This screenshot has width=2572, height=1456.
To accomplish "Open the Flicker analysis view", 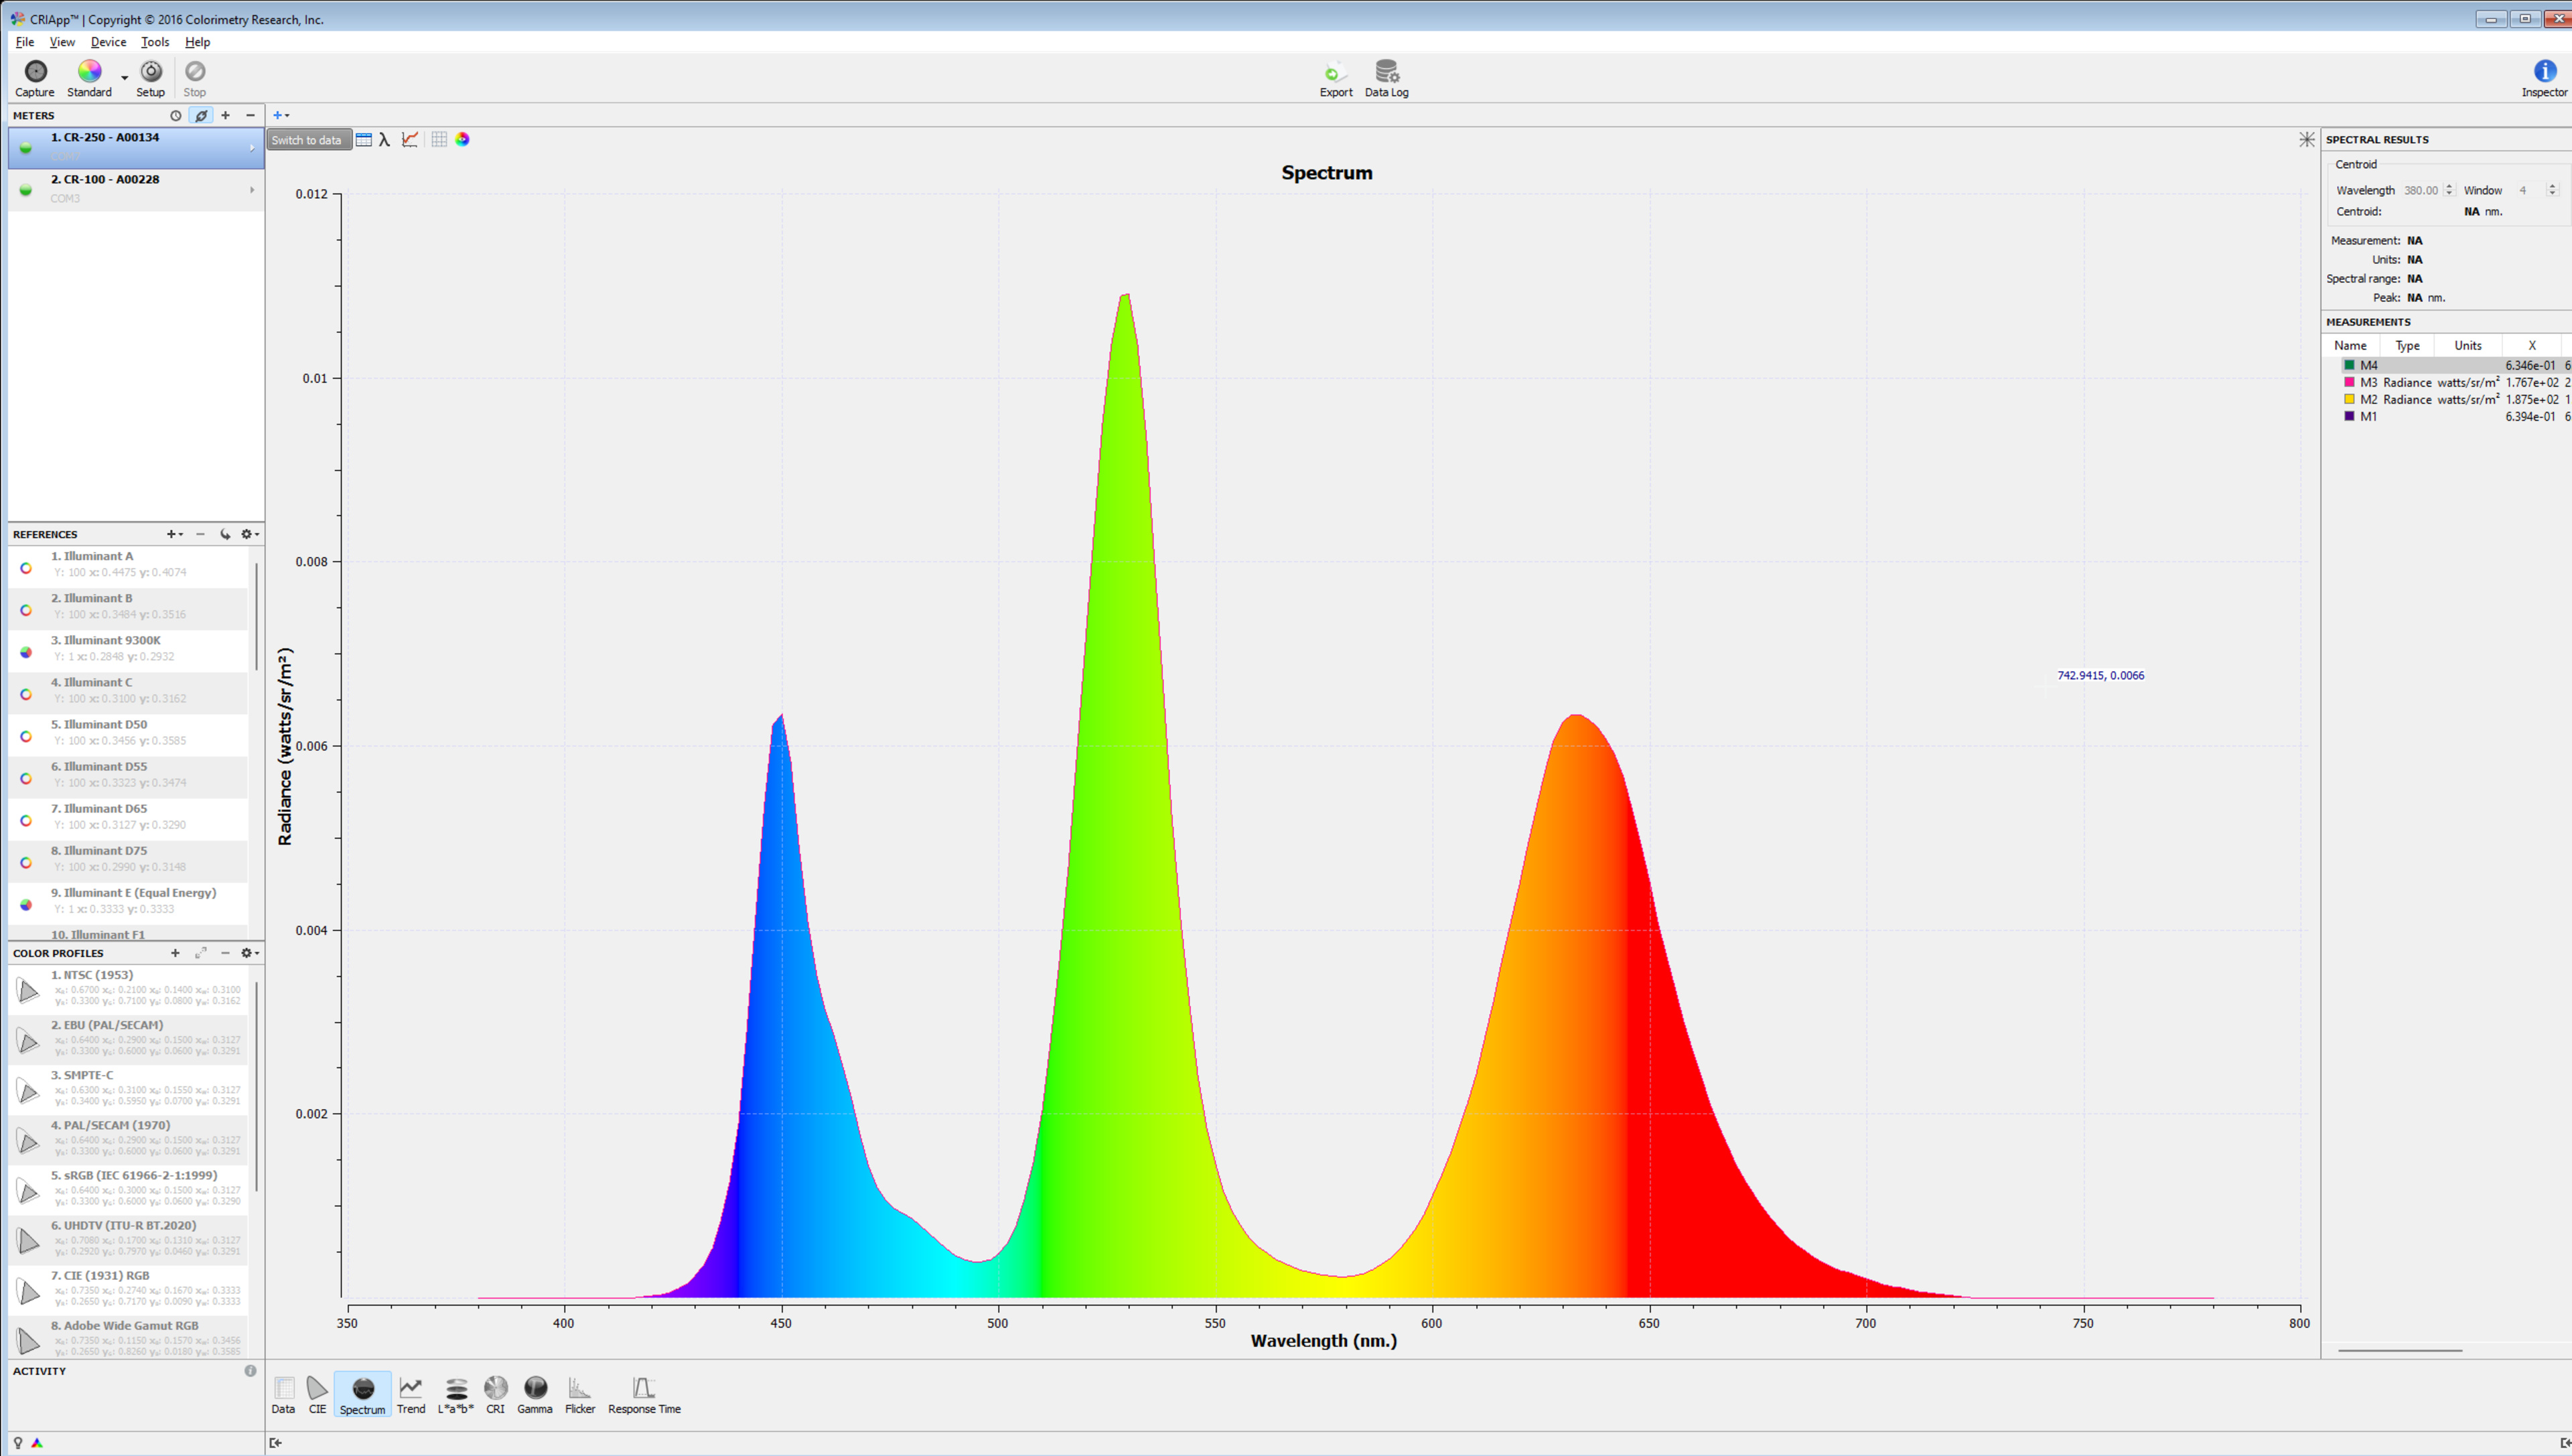I will (579, 1389).
